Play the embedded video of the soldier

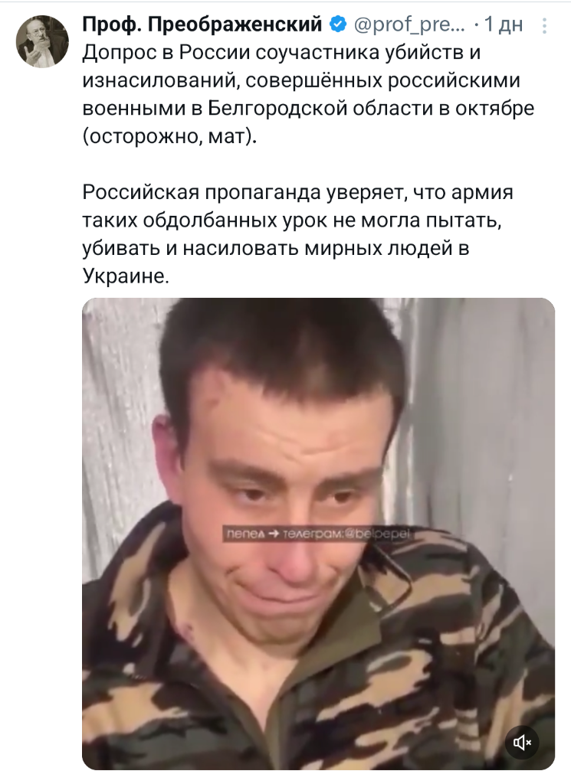coord(318,534)
